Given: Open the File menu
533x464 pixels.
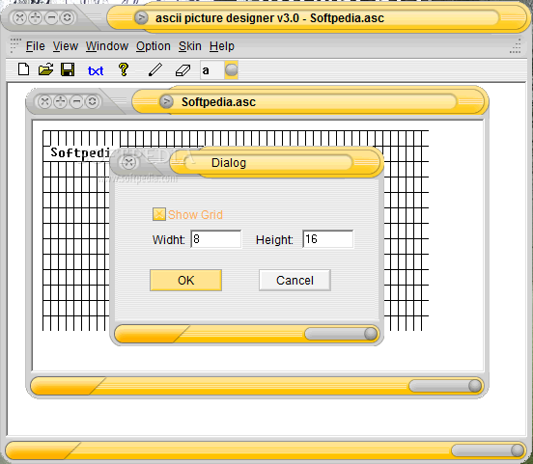Looking at the screenshot, I should click(36, 46).
